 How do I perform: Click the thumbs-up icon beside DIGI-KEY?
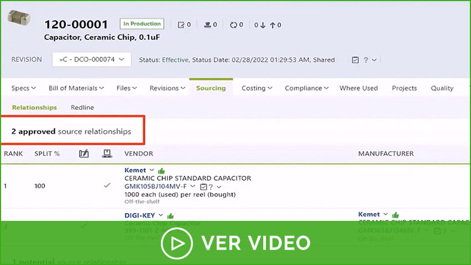coord(170,216)
